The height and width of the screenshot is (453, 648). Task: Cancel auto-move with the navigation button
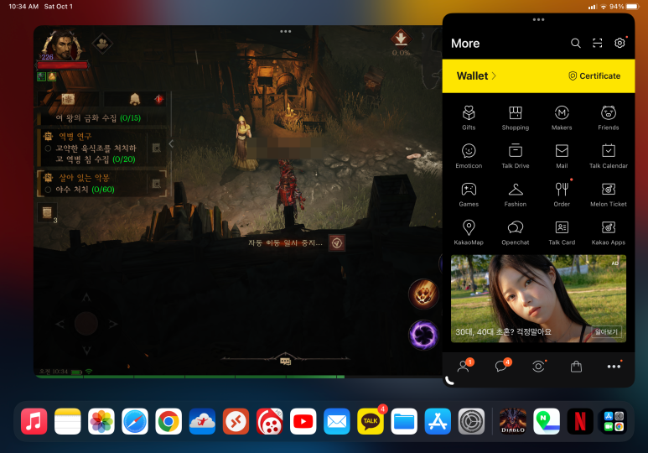(337, 242)
